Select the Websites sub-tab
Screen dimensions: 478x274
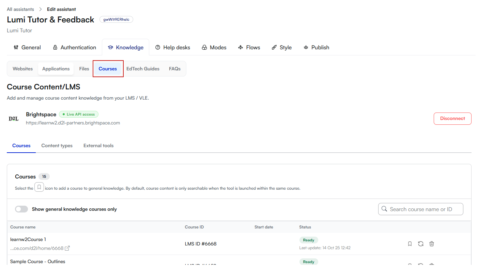click(23, 69)
